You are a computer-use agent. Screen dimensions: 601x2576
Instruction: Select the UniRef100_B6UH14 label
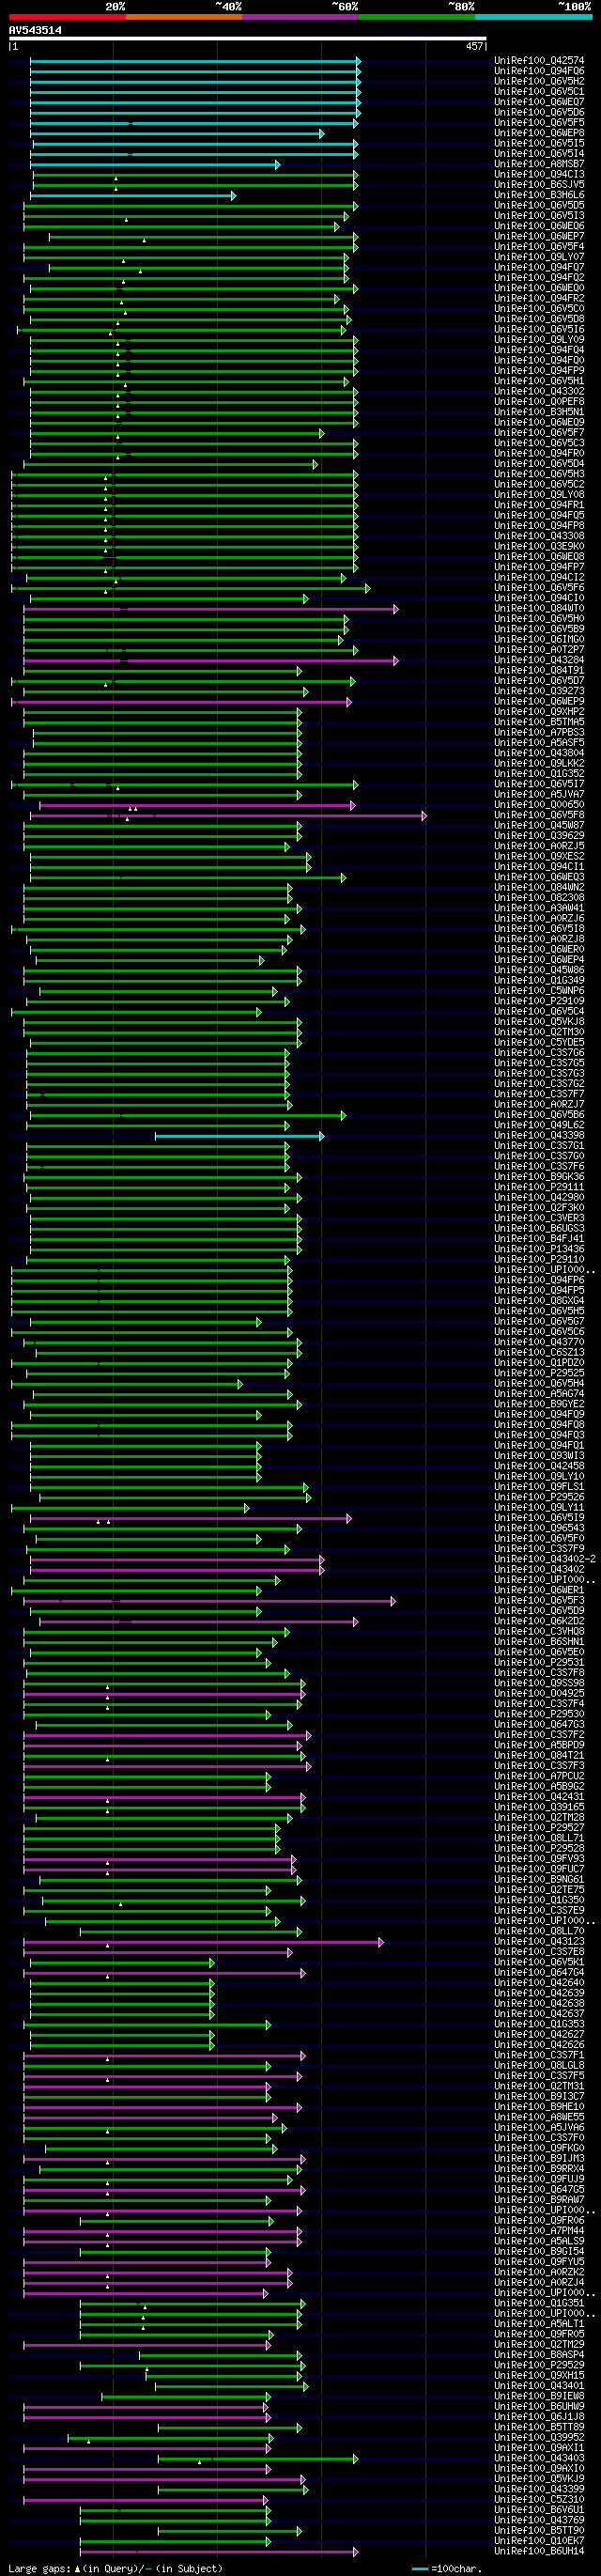pos(539,2551)
